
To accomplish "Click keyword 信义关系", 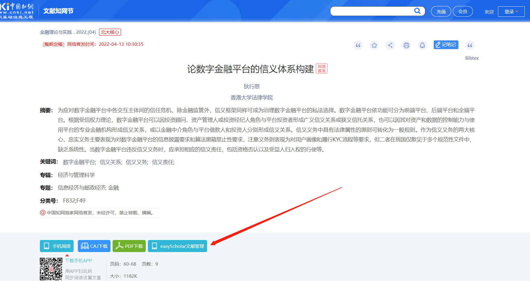I will tap(111, 162).
